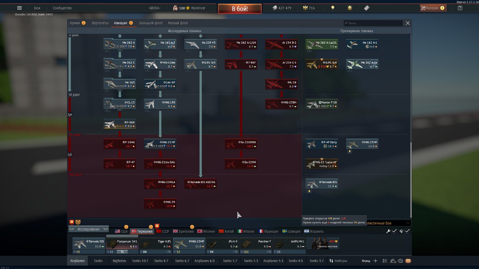Open the Магазин shop

point(433,8)
